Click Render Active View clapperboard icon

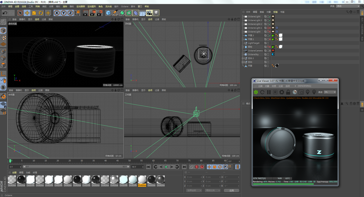point(85,13)
